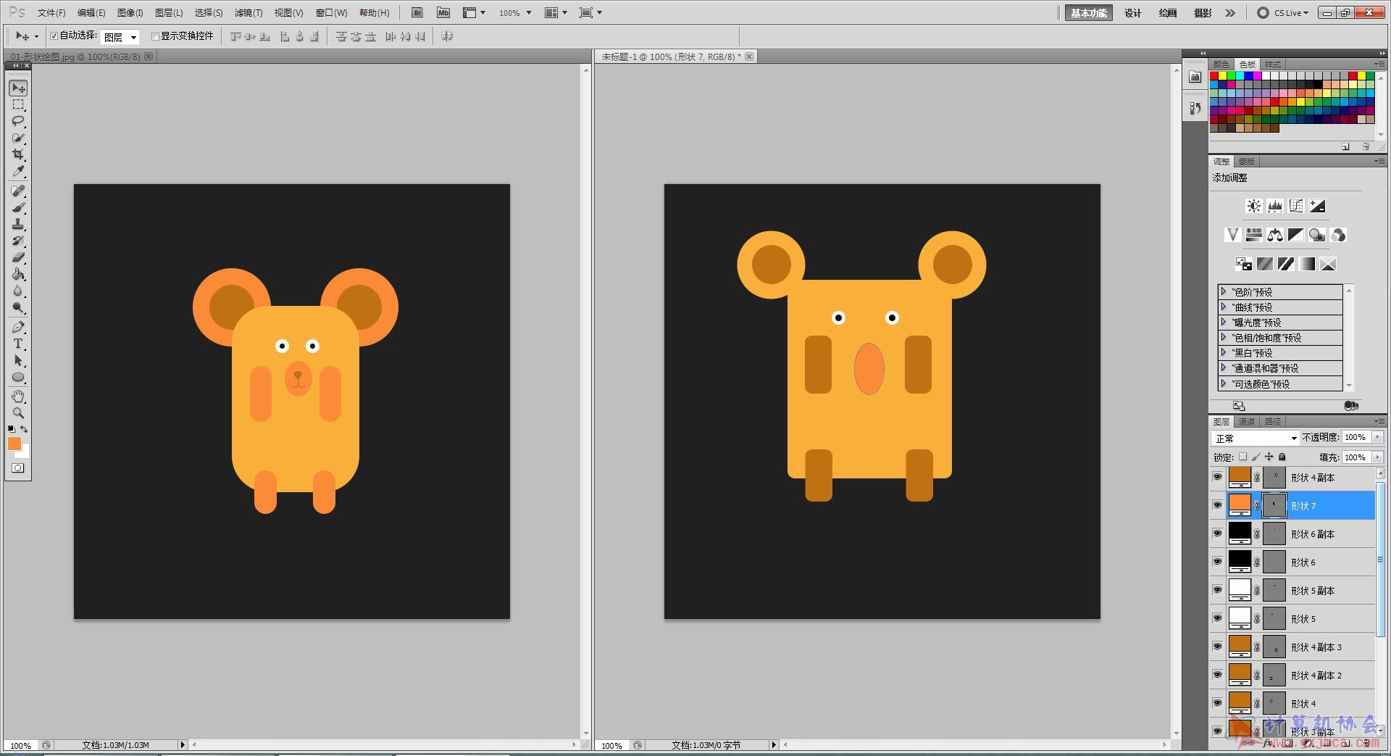Viewport: 1391px width, 756px height.
Task: Hide the 形状 4 副本 3 layer
Action: (1217, 647)
